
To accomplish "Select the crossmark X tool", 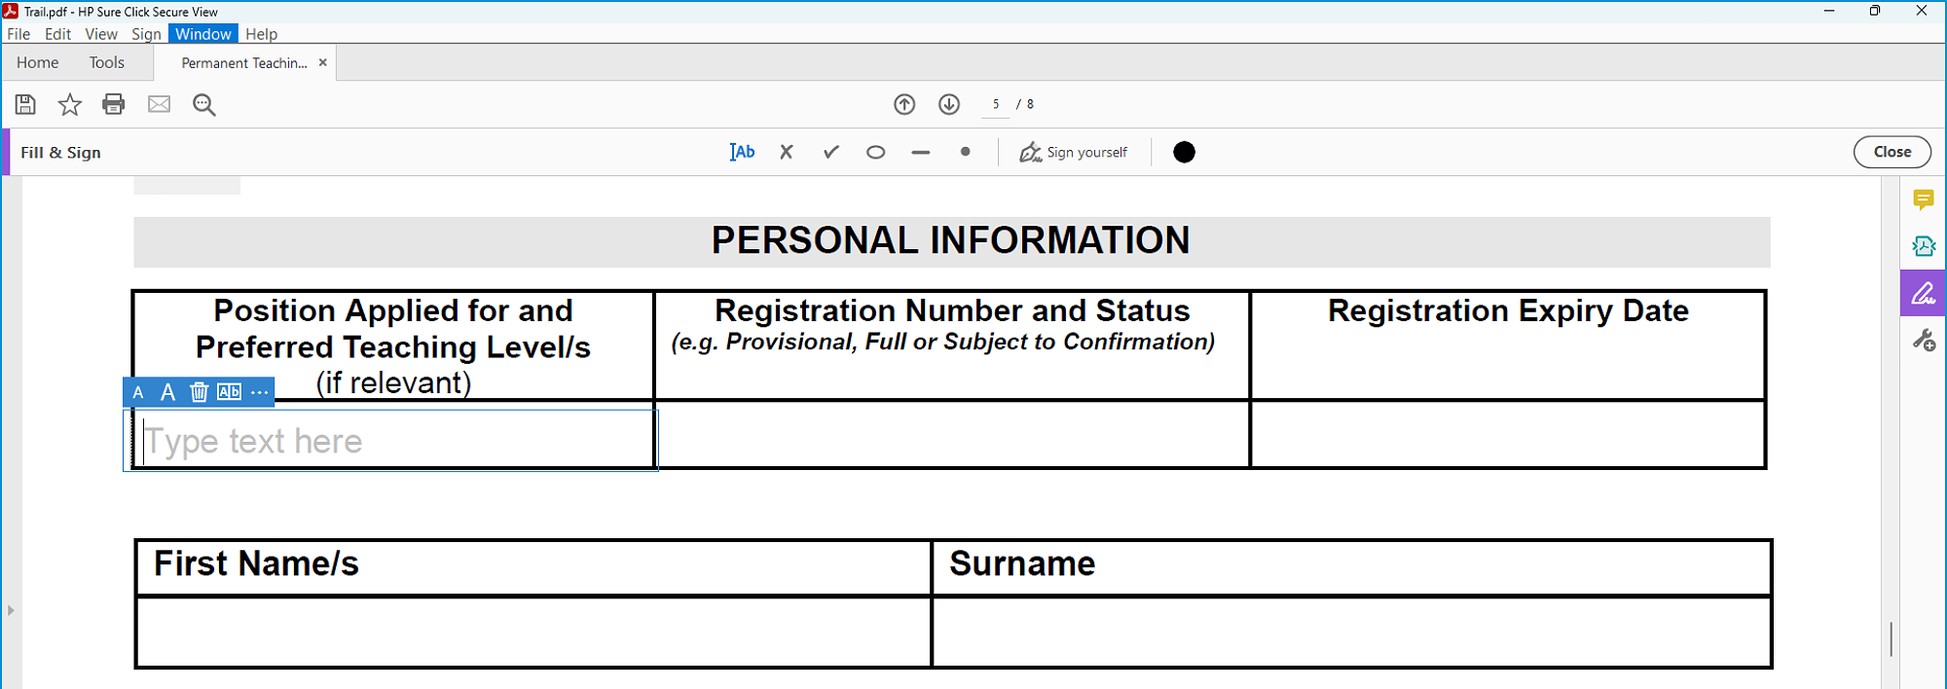I will coord(787,152).
